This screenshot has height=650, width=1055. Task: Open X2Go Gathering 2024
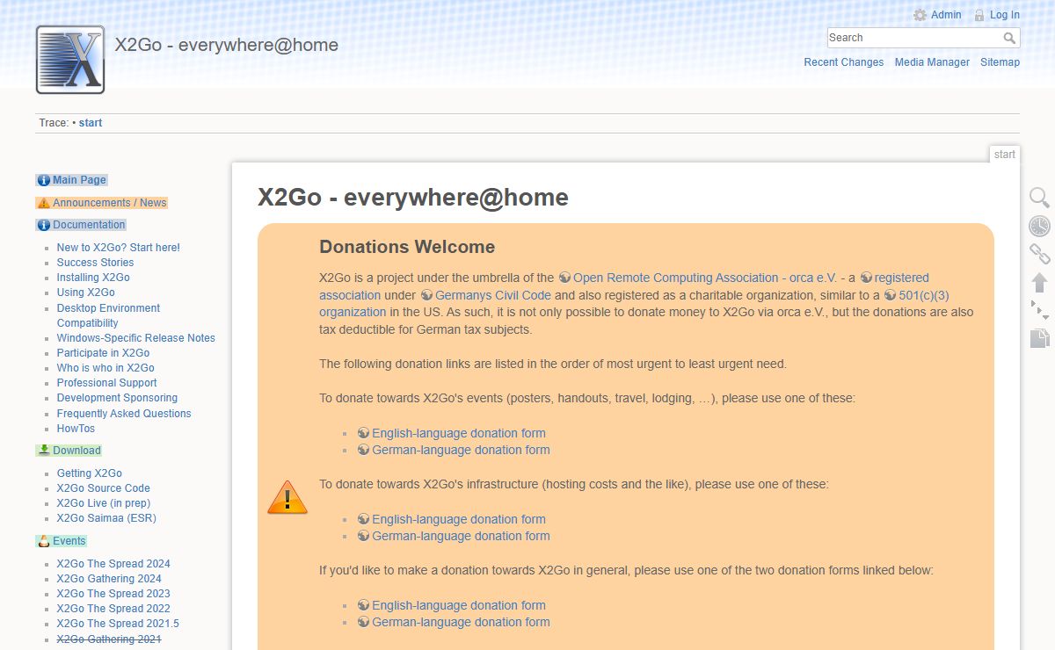[109, 579]
